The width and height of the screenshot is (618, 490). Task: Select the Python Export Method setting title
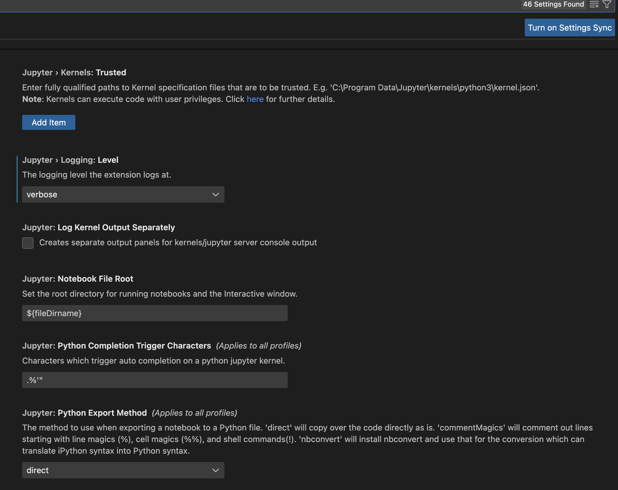pos(85,413)
